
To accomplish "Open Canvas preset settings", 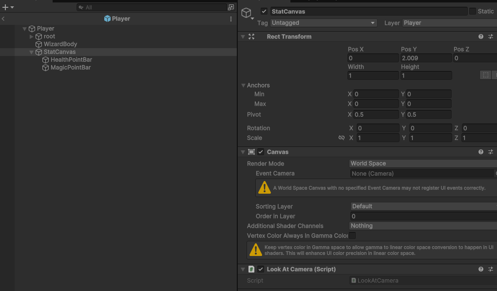I will click(491, 152).
